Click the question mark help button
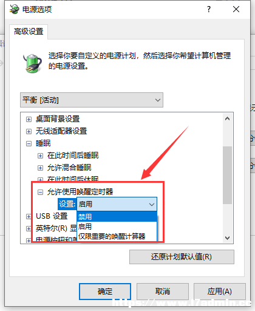This screenshot has height=311, width=255. (x=209, y=9)
